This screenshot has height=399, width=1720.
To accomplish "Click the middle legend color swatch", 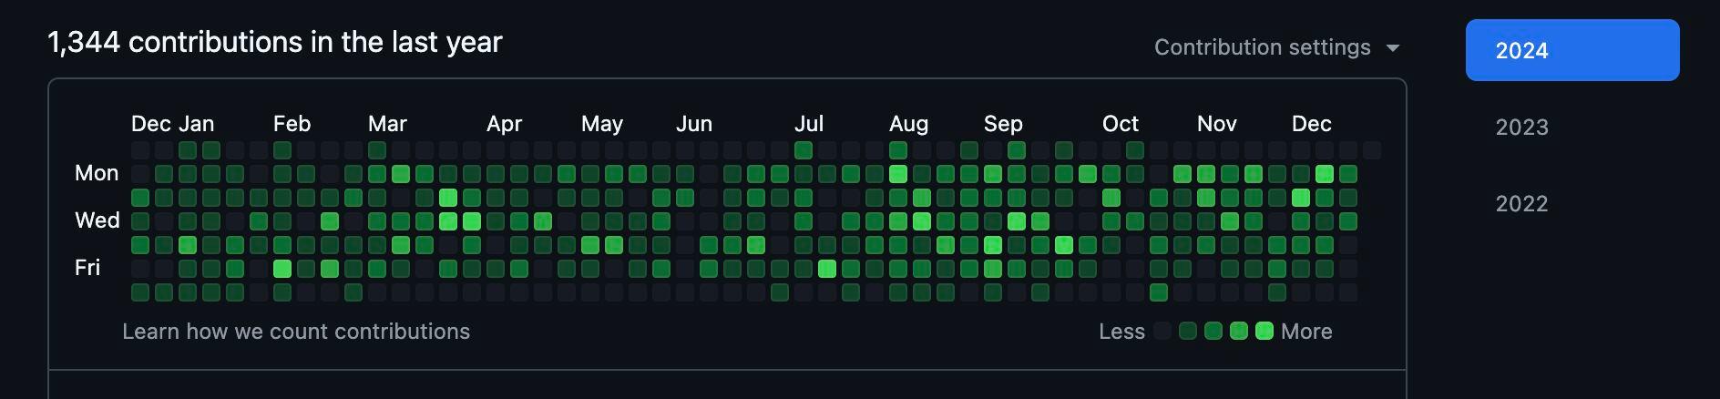I will pyautogui.click(x=1213, y=331).
